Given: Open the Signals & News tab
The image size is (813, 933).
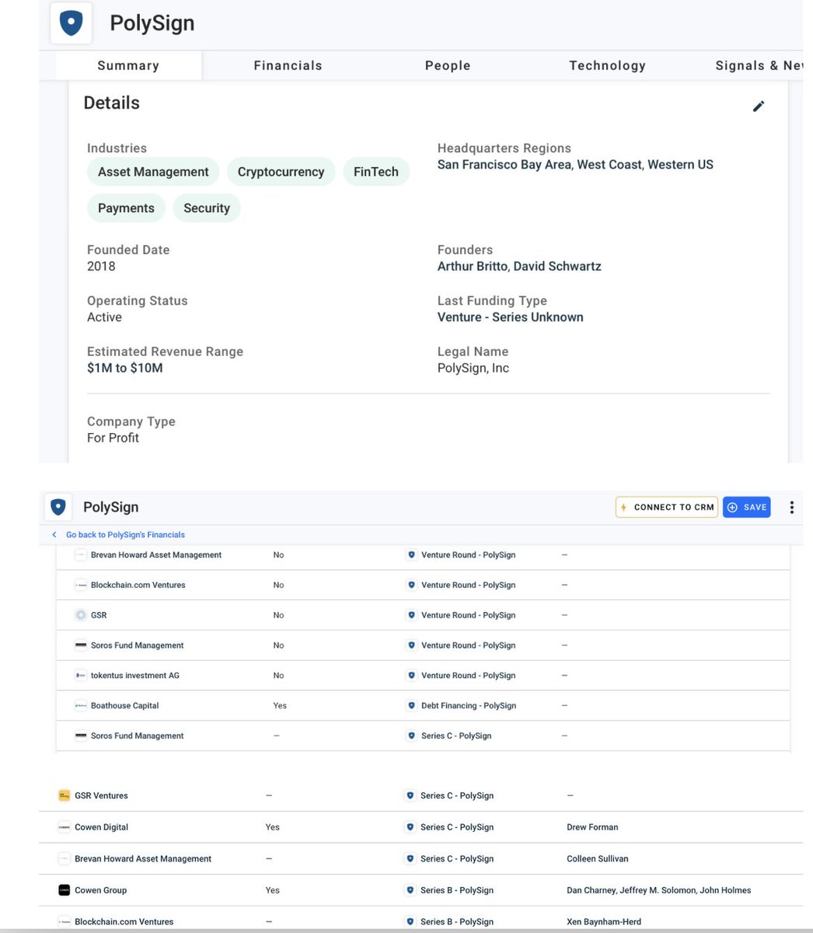Looking at the screenshot, I should (759, 65).
